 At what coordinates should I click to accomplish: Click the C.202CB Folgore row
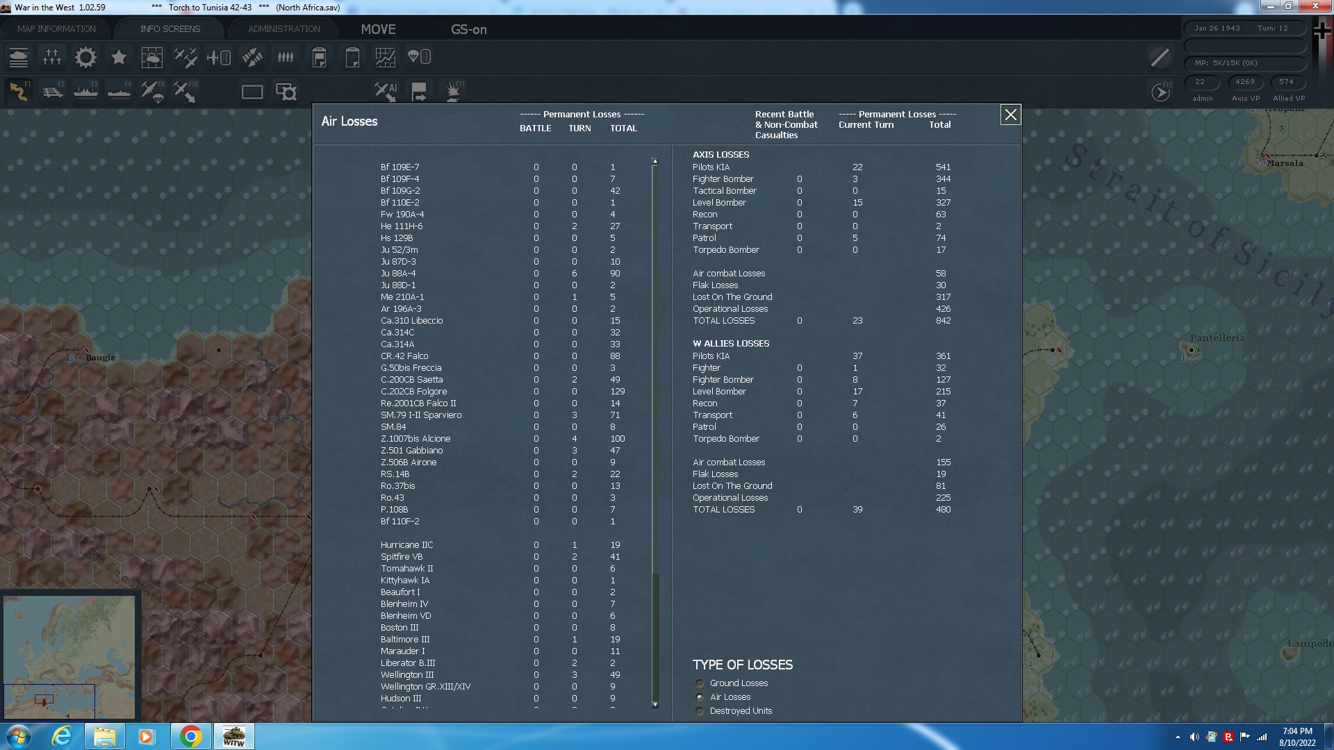coord(502,392)
